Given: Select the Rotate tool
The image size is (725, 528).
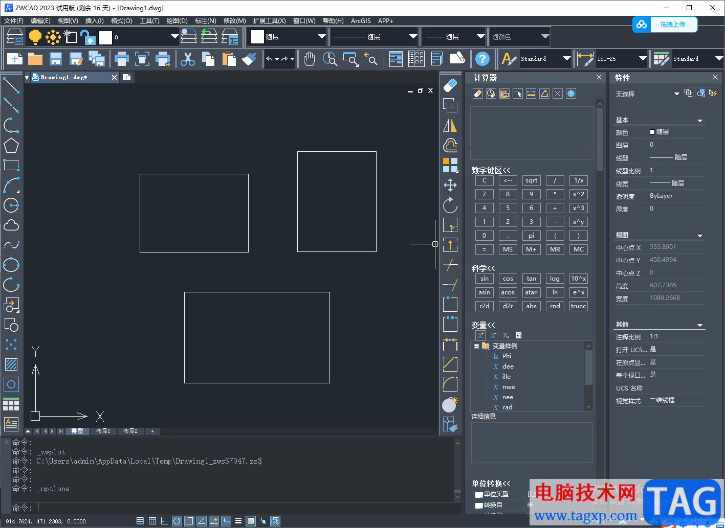Looking at the screenshot, I should tap(450, 205).
